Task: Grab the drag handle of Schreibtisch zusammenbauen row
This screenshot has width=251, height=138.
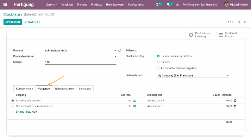Action: [13, 106]
